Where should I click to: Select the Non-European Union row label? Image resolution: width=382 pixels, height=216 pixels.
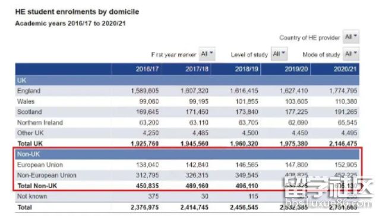[47, 176]
